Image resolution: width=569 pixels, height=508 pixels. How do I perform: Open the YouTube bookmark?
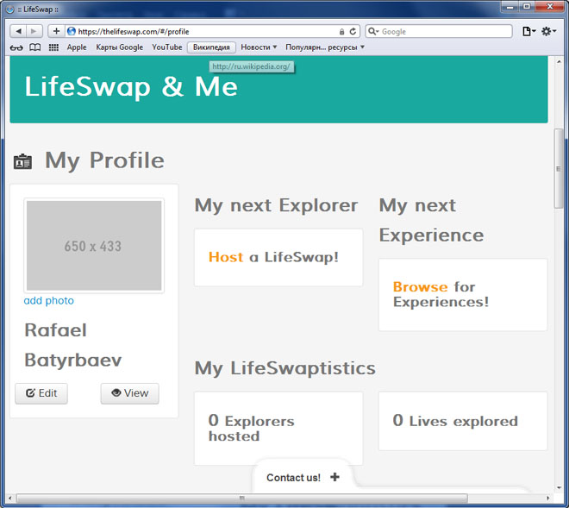[167, 47]
